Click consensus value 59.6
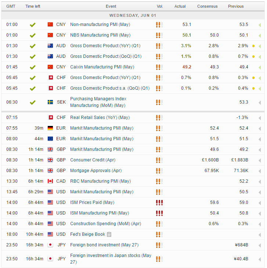267x268 pixels. pos(214,202)
